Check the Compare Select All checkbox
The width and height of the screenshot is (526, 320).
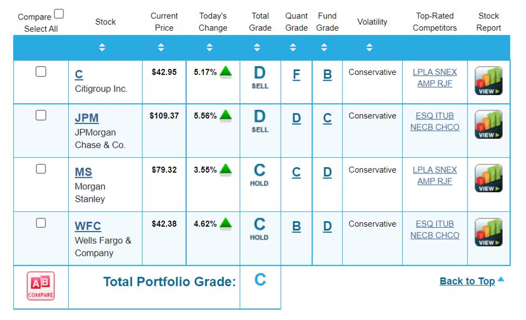click(59, 14)
